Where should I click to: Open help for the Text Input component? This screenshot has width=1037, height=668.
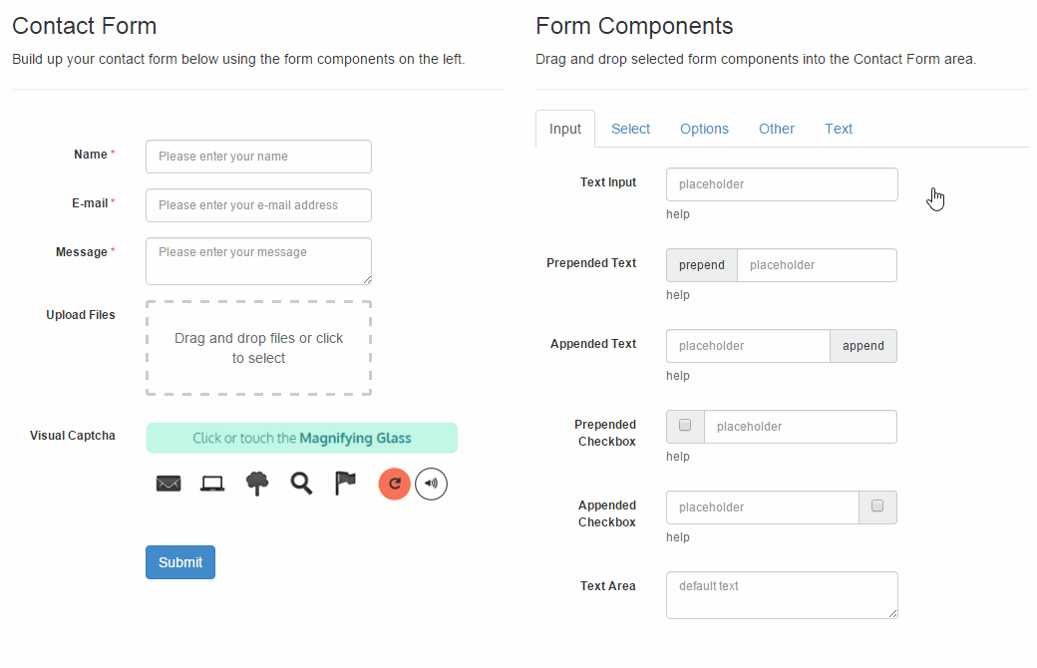point(677,213)
